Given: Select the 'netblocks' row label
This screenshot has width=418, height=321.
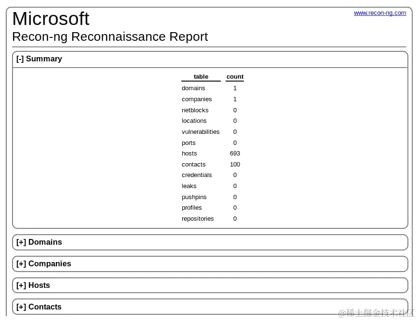Looking at the screenshot, I should 195,110.
